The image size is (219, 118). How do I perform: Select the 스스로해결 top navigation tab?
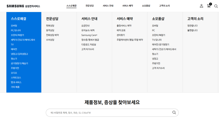coord(71,6)
